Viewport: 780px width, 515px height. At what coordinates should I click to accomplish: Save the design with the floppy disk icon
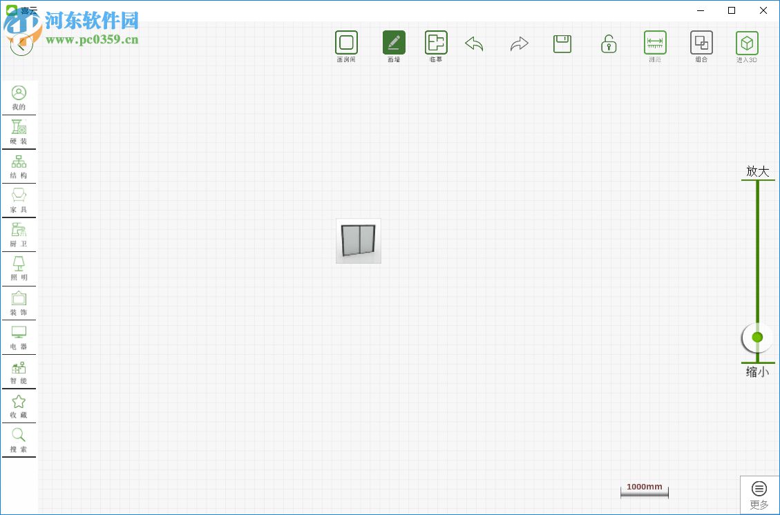562,43
